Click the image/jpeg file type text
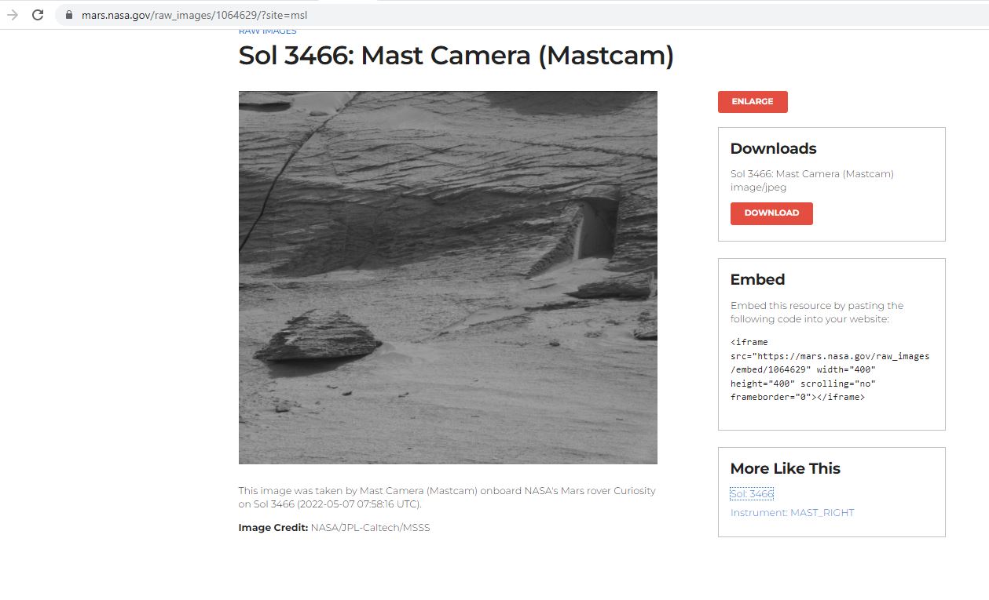The height and width of the screenshot is (600, 989). (x=758, y=187)
